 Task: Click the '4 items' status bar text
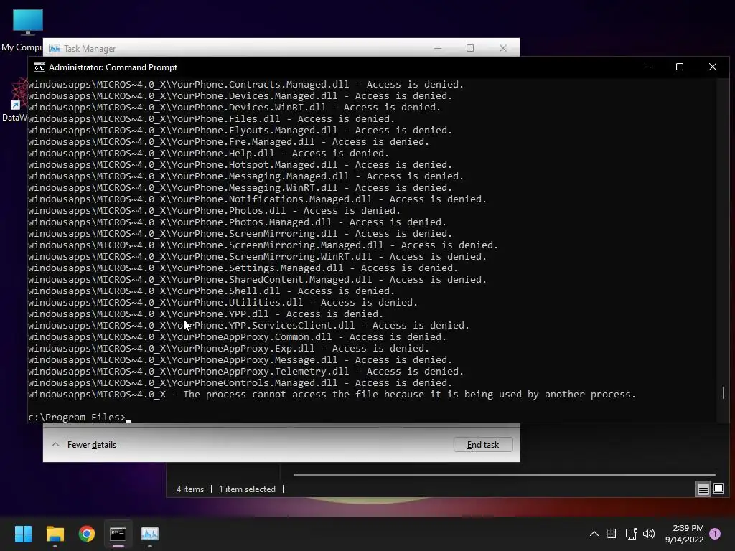click(189, 489)
